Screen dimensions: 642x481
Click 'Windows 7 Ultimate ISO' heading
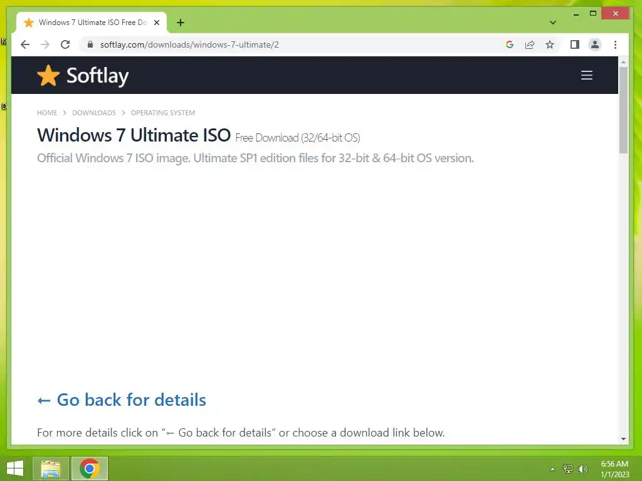(134, 135)
